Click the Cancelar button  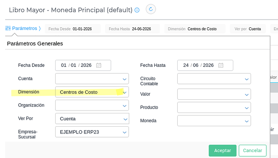coord(253,151)
